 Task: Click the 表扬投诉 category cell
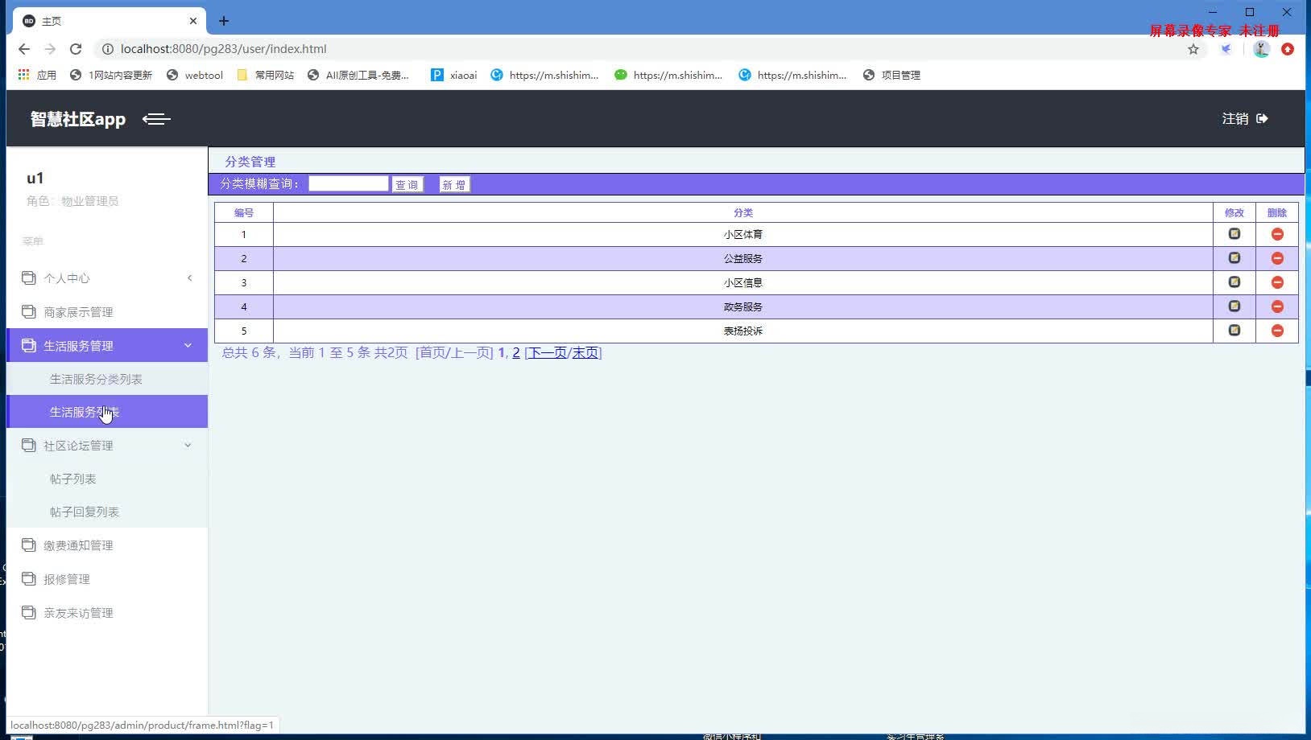tap(743, 331)
